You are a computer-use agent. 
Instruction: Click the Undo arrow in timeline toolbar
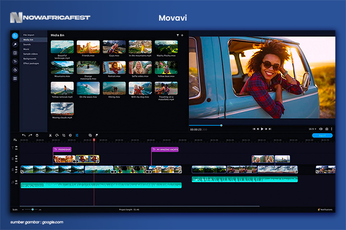24,135
